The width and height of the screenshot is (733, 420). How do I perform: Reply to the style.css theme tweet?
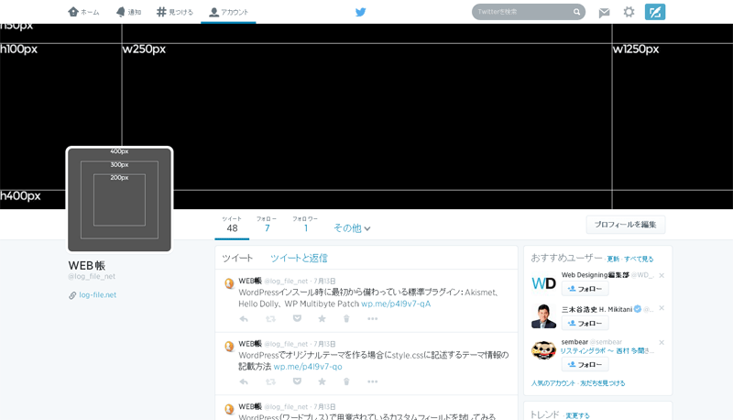(x=244, y=381)
